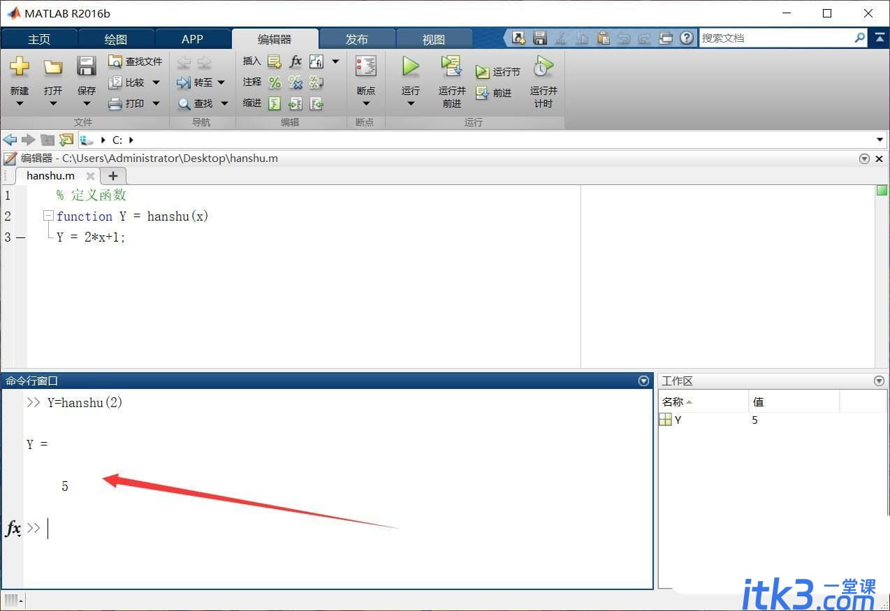Image resolution: width=890 pixels, height=611 pixels.
Task: Collapse the toolstrip with minimize arrow
Action: point(878,38)
